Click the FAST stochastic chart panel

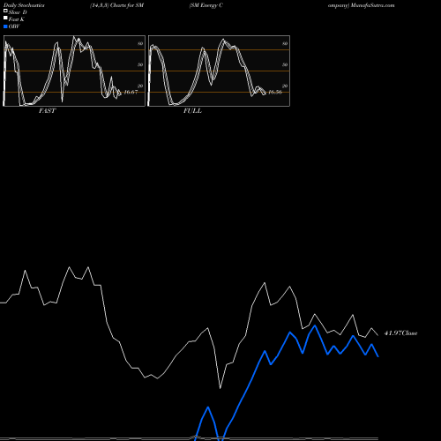(x=74, y=71)
